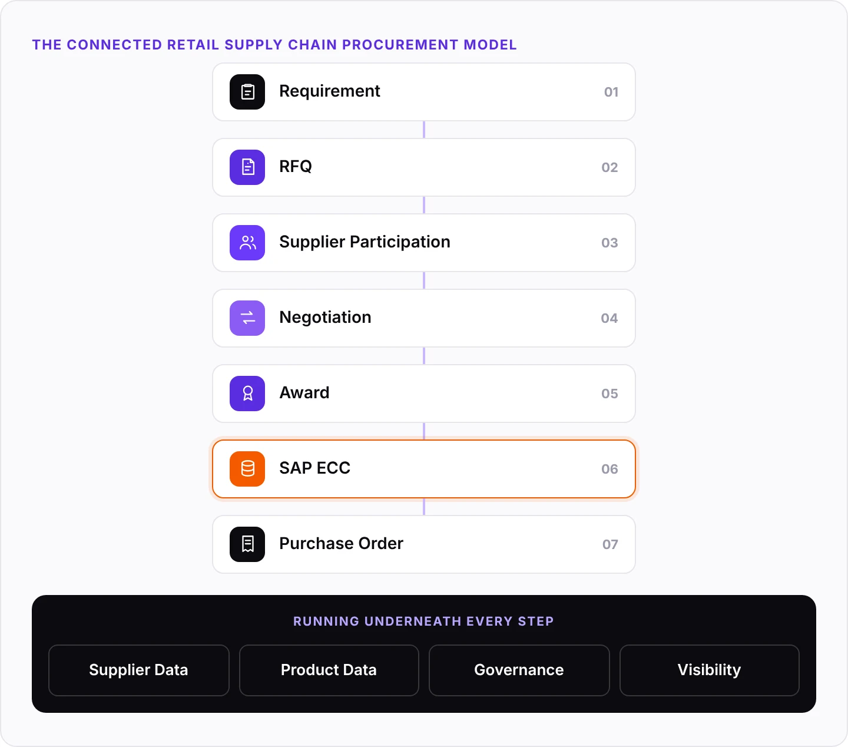Screen dimensions: 848x747
Task: Click the Purchase Order receipt icon
Action: [247, 544]
